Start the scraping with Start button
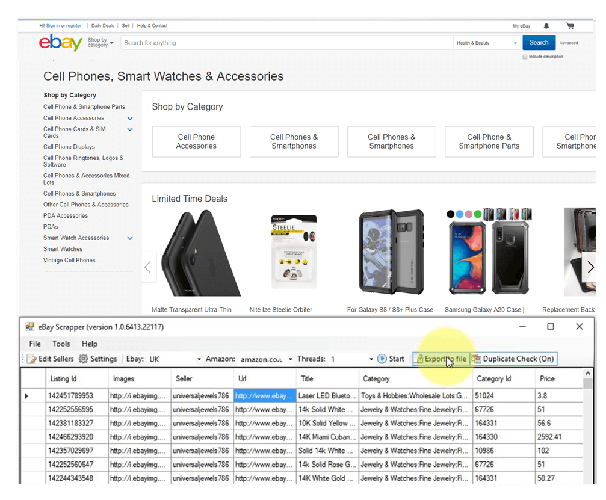The width and height of the screenshot is (606, 500). tap(391, 359)
